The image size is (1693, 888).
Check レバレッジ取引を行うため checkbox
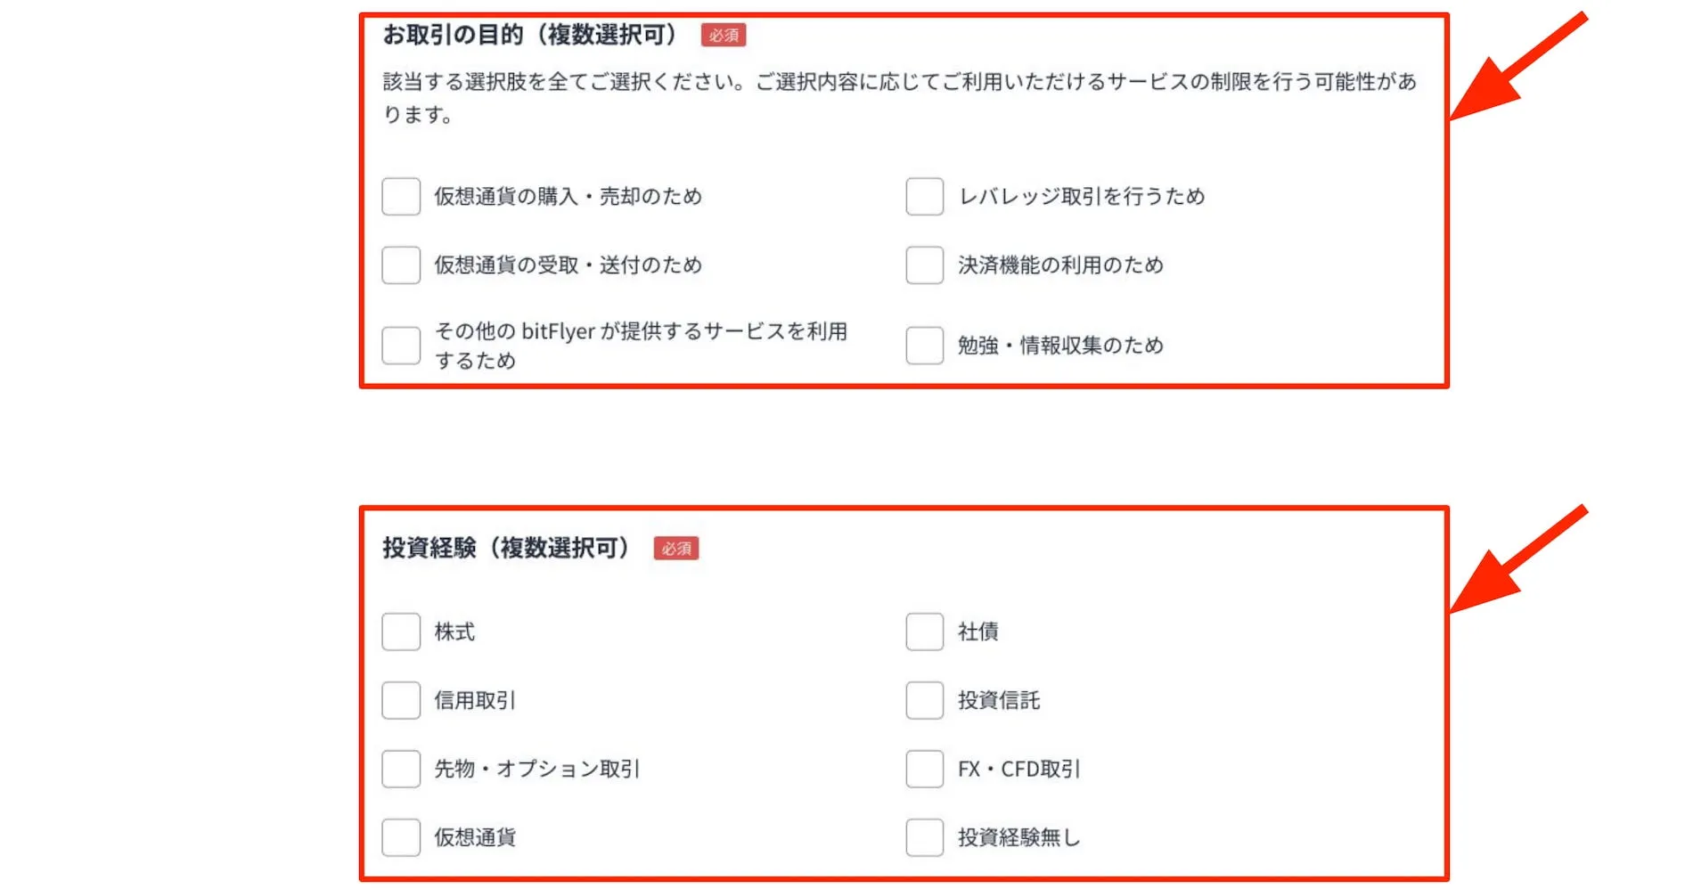pyautogui.click(x=923, y=196)
